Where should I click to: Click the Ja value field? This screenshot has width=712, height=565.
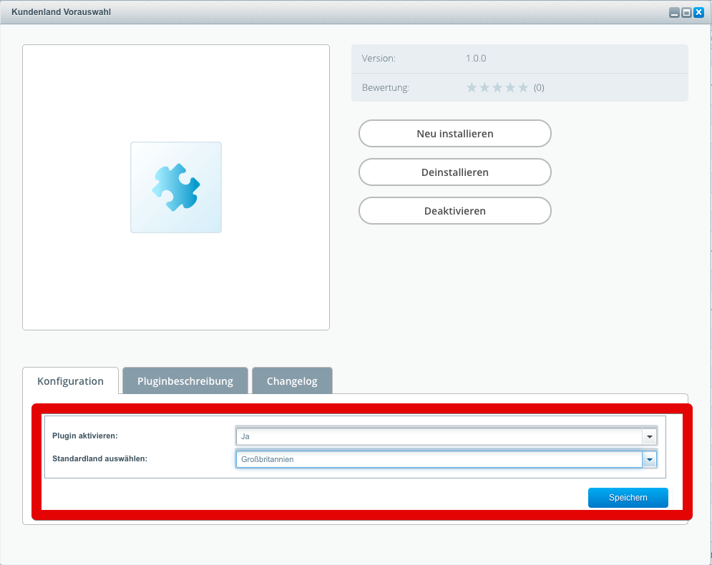click(439, 436)
